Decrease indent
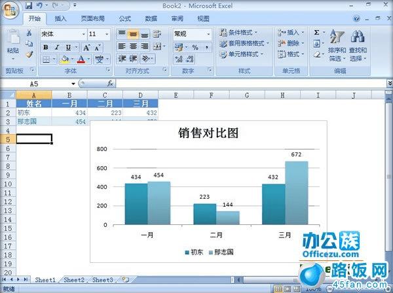393x293 pixels. (x=122, y=59)
